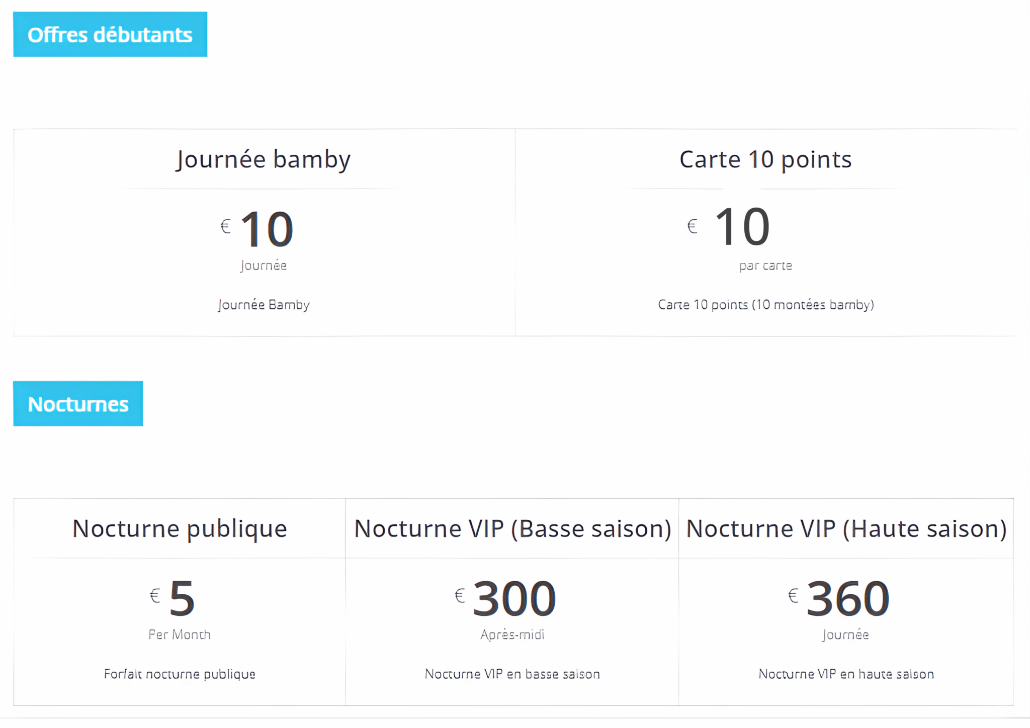Select Nocturne VIP en basse saison description
1030x728 pixels.
(x=512, y=674)
